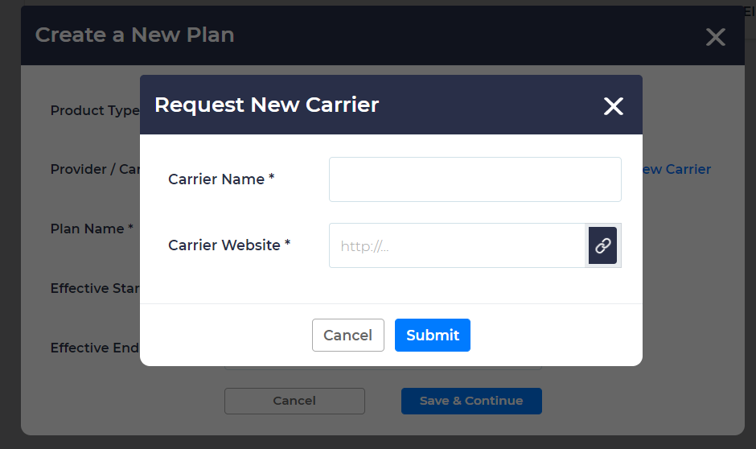Click the Effective Start label
Image resolution: width=756 pixels, height=449 pixels.
(95, 288)
